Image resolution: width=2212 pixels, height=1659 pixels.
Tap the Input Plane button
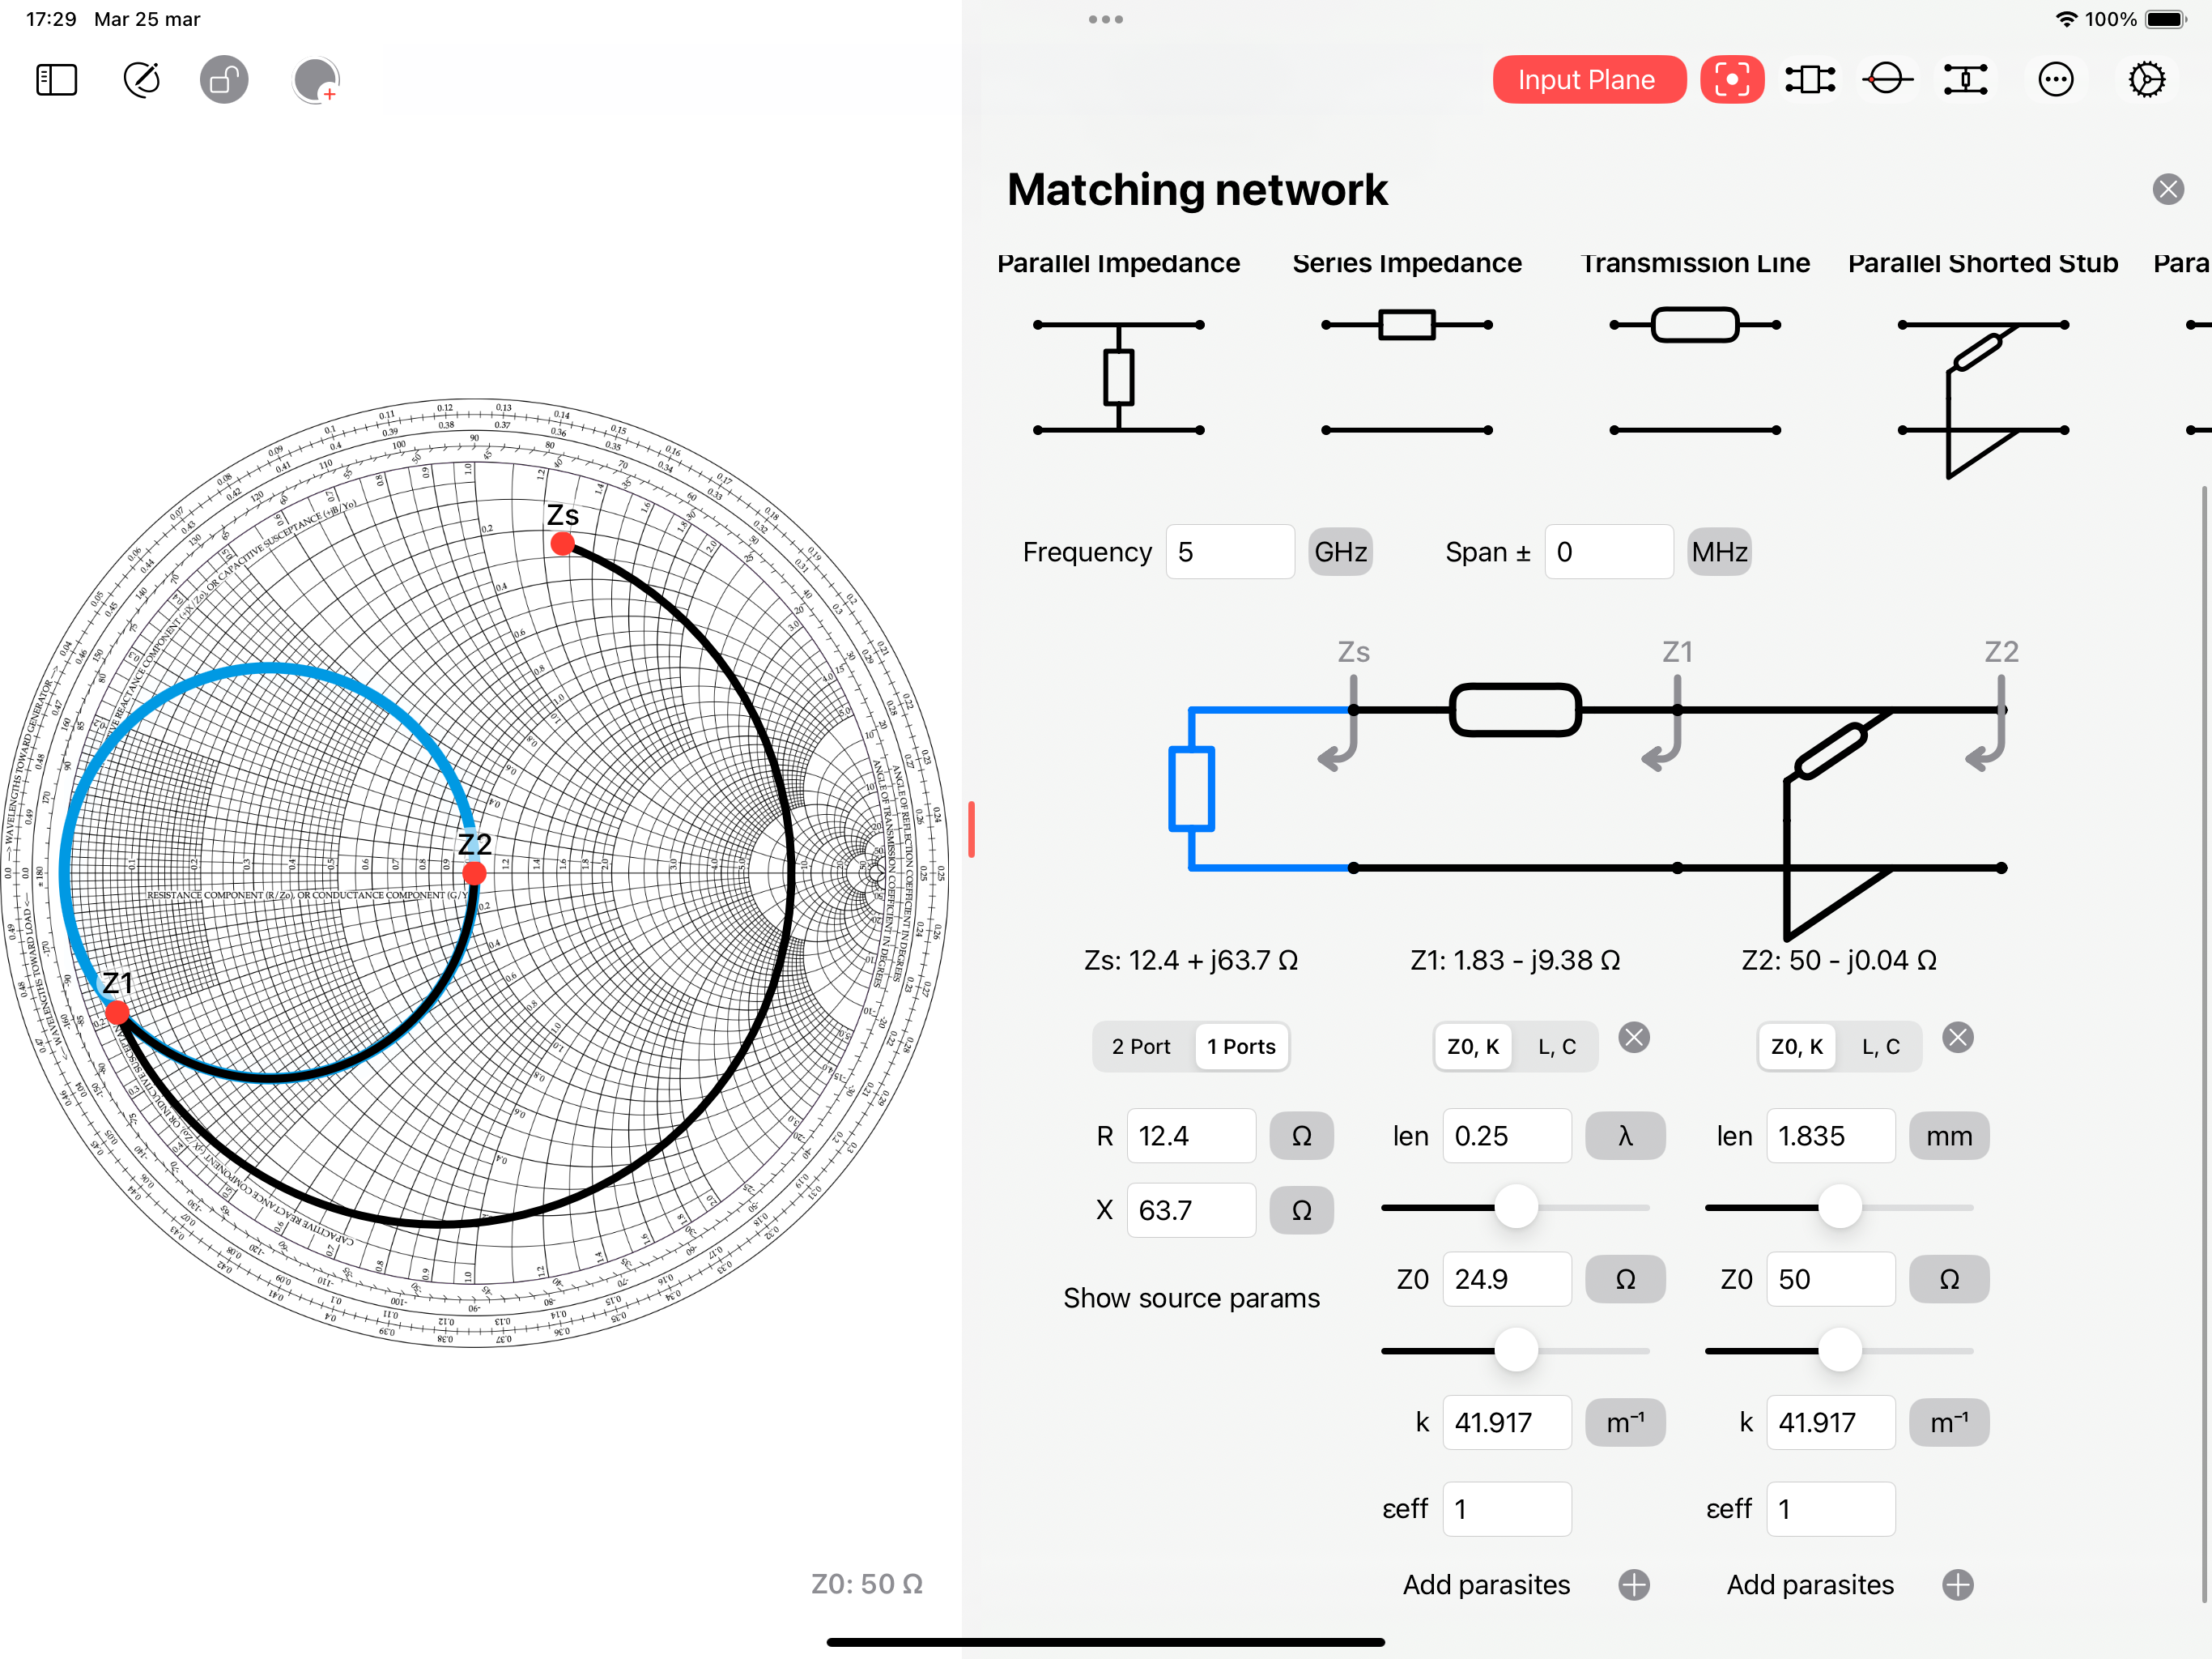(x=1589, y=80)
